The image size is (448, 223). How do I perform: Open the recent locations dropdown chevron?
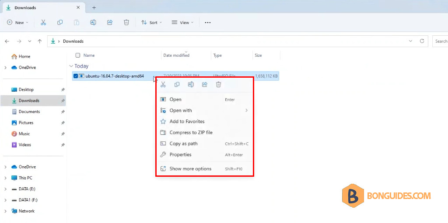[29, 41]
